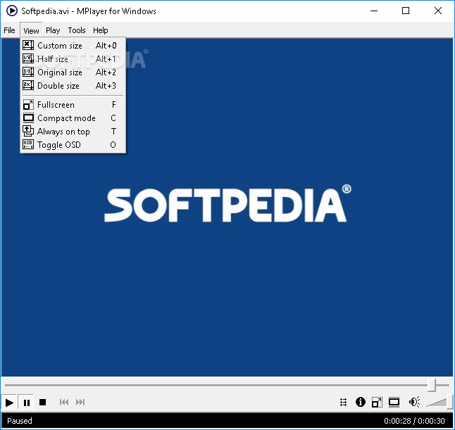Viewport: 455px width, 430px height.
Task: Click the Toggle OSD menu icon
Action: pyautogui.click(x=28, y=144)
